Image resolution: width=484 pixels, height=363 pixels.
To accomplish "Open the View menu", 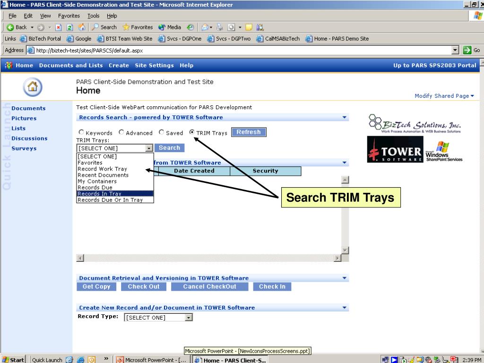I will 45,16.
